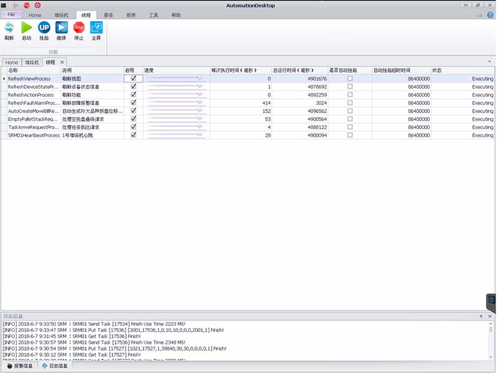The height and width of the screenshot is (373, 497).
Task: Adjust the speed slider for AutoCreateMoveBillRe row
Action: (199, 111)
